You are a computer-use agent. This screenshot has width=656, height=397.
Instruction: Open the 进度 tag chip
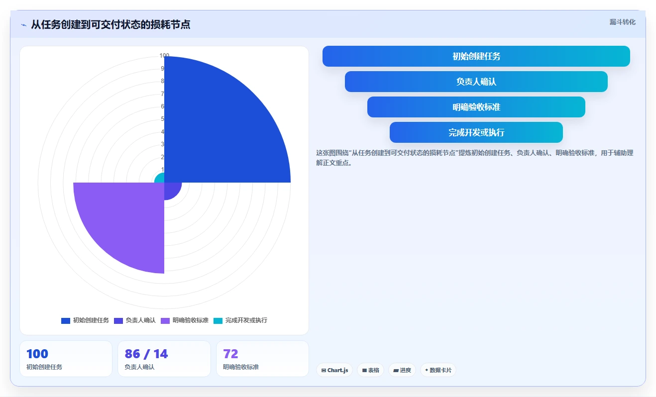point(402,370)
